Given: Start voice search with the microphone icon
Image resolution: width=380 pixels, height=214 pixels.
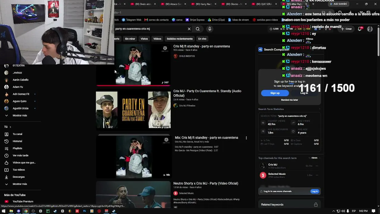Looking at the screenshot, I should click(x=210, y=29).
